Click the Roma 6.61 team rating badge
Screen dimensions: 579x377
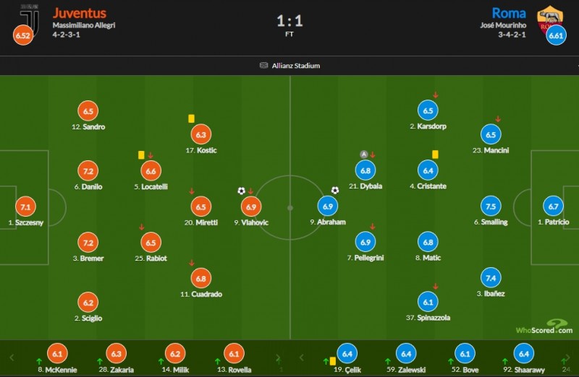coord(556,35)
